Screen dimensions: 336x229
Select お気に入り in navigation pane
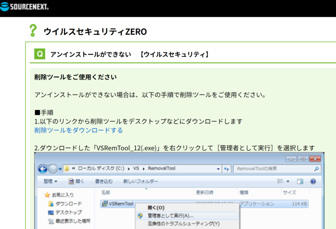[59, 195]
